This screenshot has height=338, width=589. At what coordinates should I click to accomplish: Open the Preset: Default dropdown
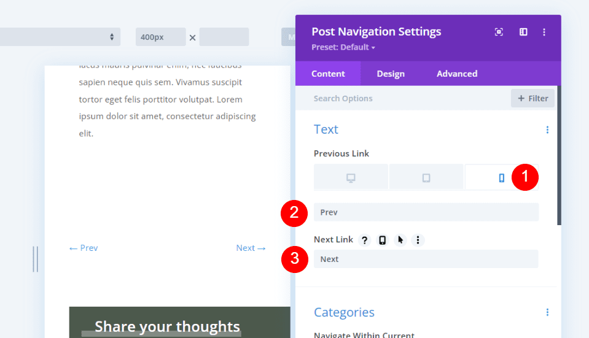click(x=343, y=47)
